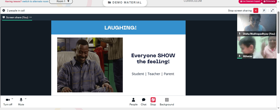280x110 pixels.
Task: Open the People panel
Action: pyautogui.click(x=133, y=102)
